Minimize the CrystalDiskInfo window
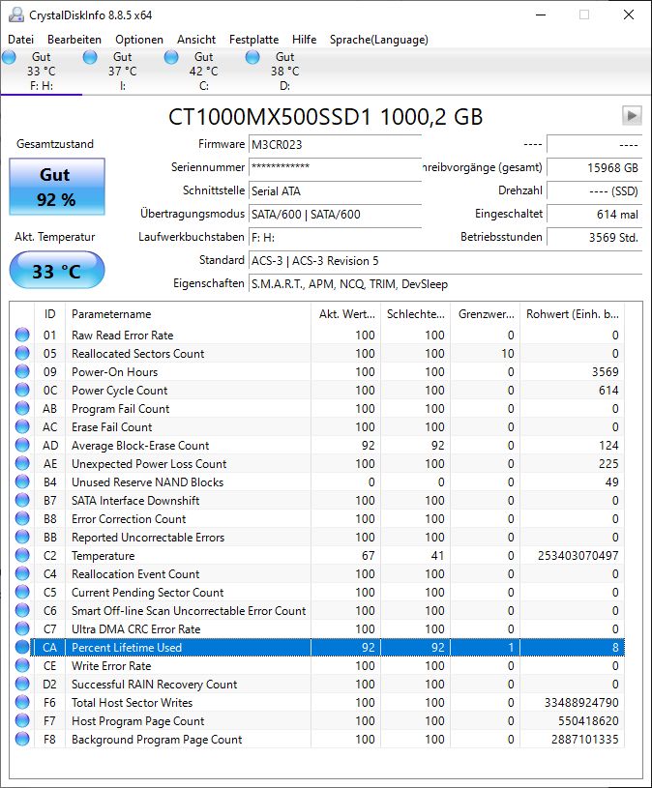652x788 pixels. [x=541, y=15]
